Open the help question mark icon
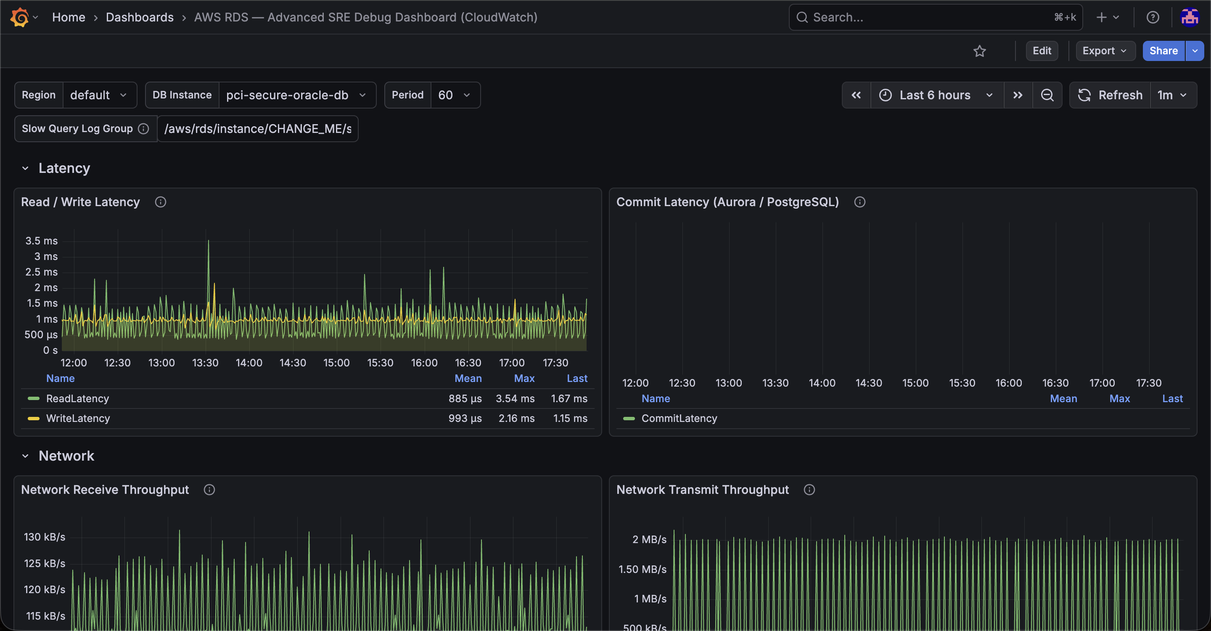This screenshot has height=631, width=1211. coord(1152,17)
